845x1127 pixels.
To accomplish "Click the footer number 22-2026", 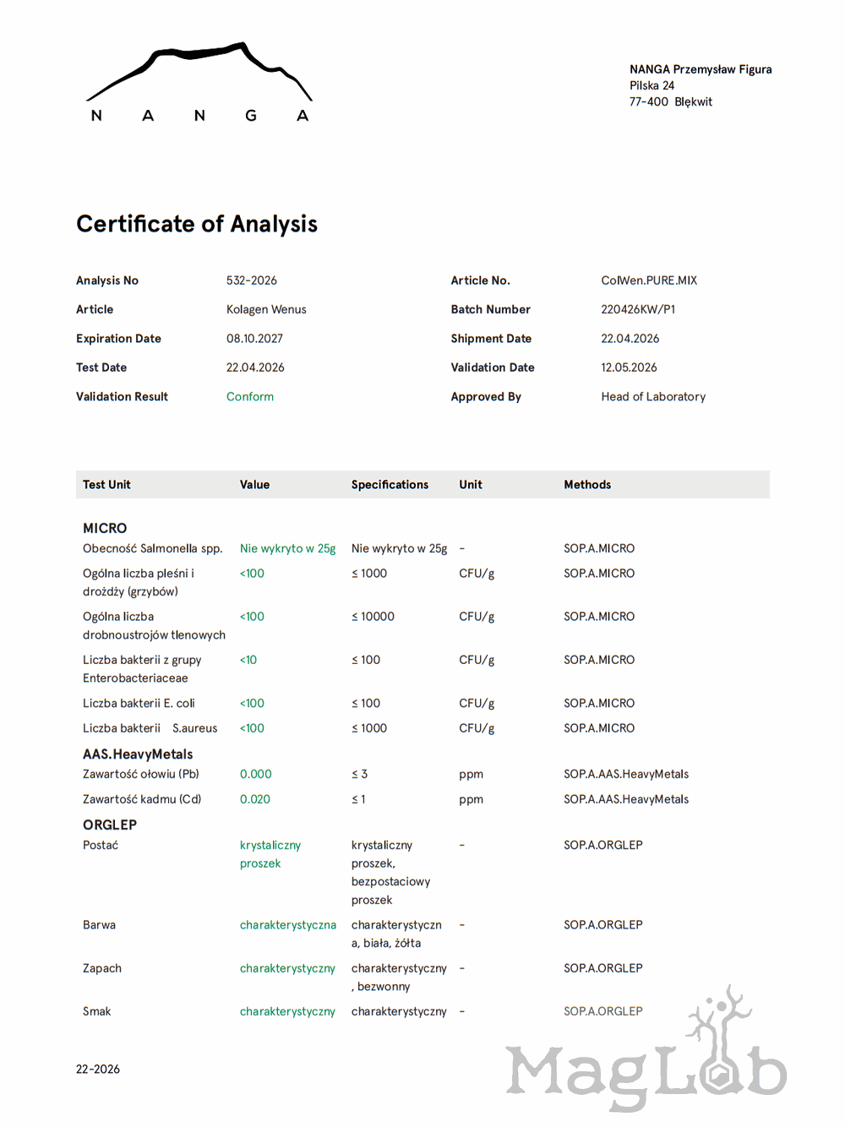I will coord(98,1070).
